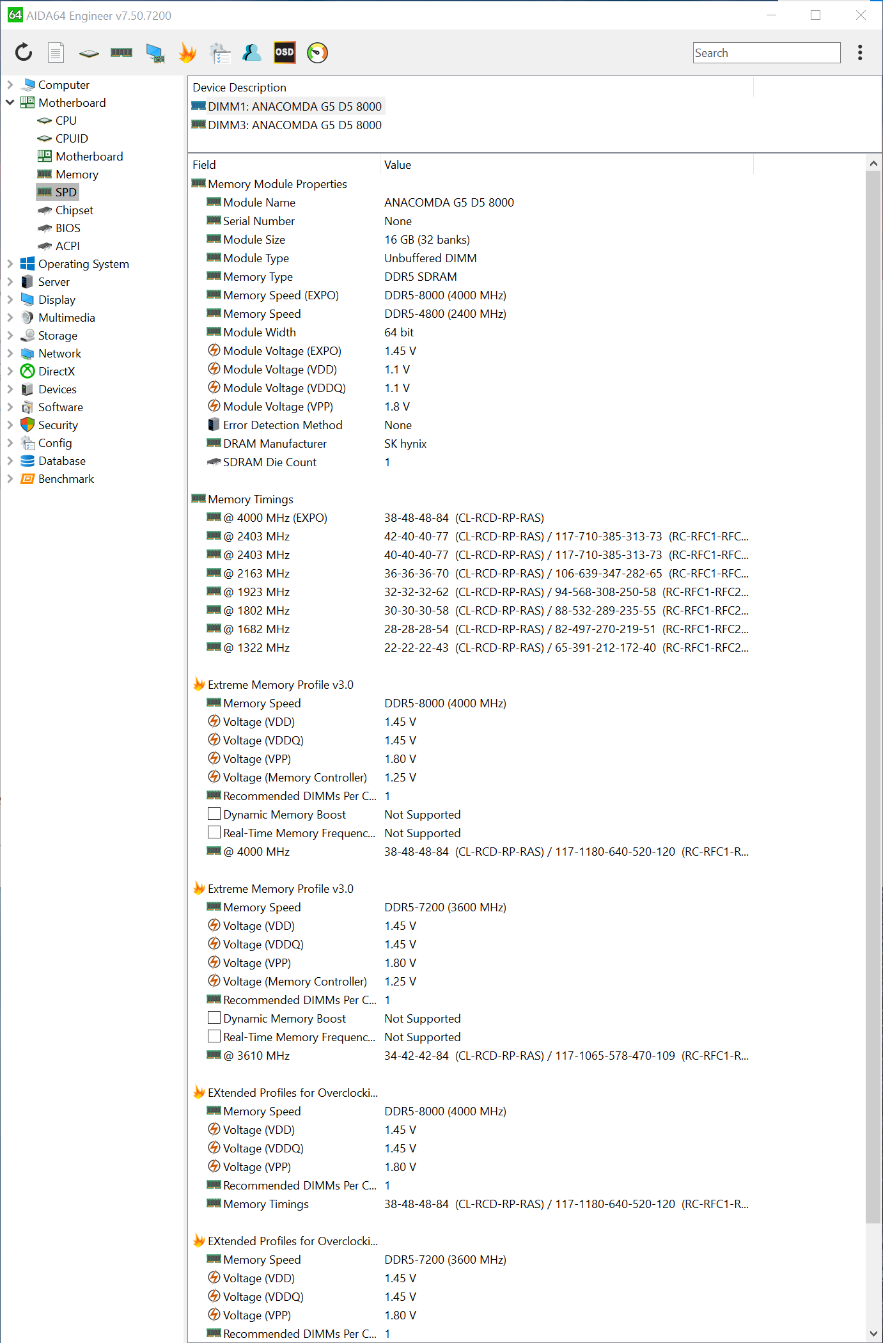Screen dimensions: 883x1343
Task: Select CPU in the sidebar tree
Action: 66,120
